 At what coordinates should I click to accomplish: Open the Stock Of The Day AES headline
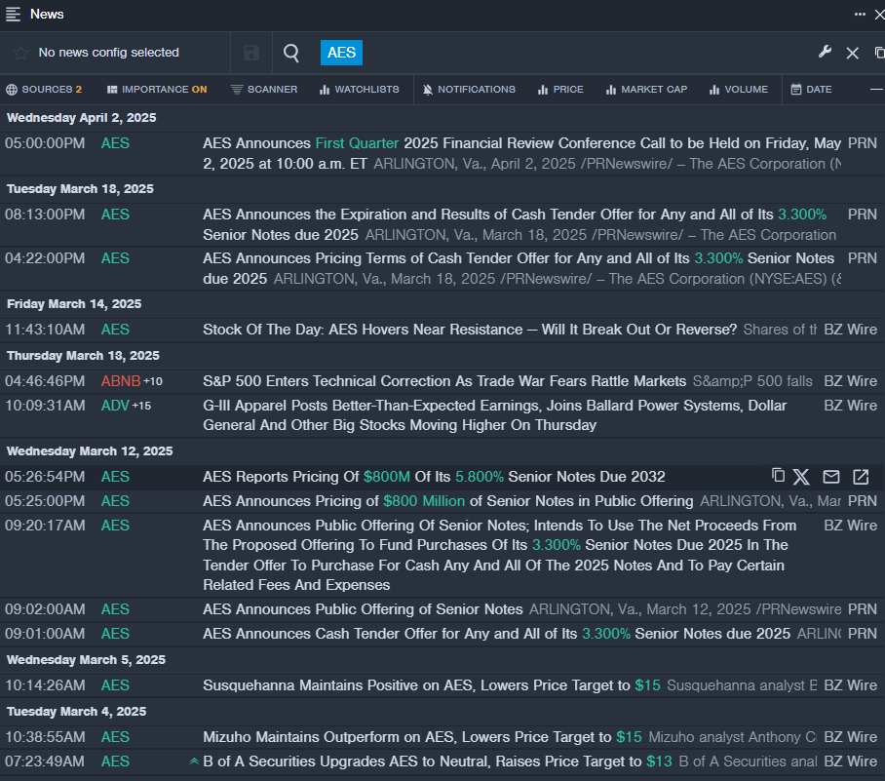pyautogui.click(x=470, y=330)
